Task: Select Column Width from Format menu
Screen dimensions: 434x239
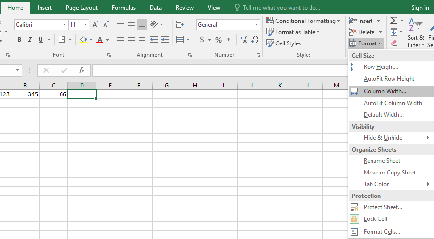Action: [x=385, y=91]
